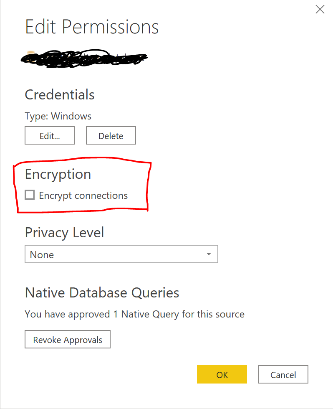Expand Privacy Level using its arrow
Image resolution: width=333 pixels, height=409 pixels.
[x=209, y=254]
